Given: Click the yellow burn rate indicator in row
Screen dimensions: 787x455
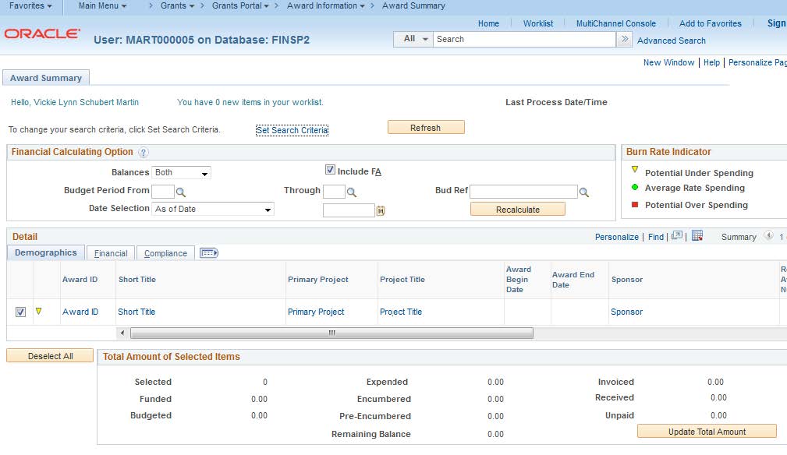Looking at the screenshot, I should click(x=39, y=311).
